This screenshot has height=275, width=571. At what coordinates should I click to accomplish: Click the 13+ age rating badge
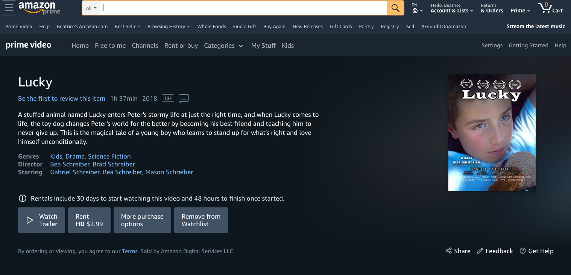click(168, 98)
